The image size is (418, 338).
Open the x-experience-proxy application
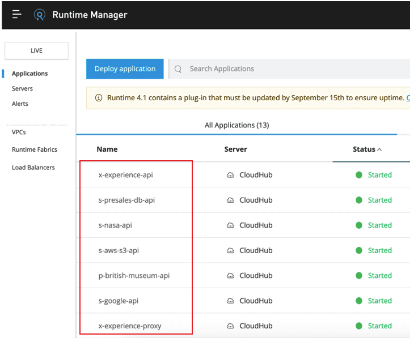click(x=130, y=326)
